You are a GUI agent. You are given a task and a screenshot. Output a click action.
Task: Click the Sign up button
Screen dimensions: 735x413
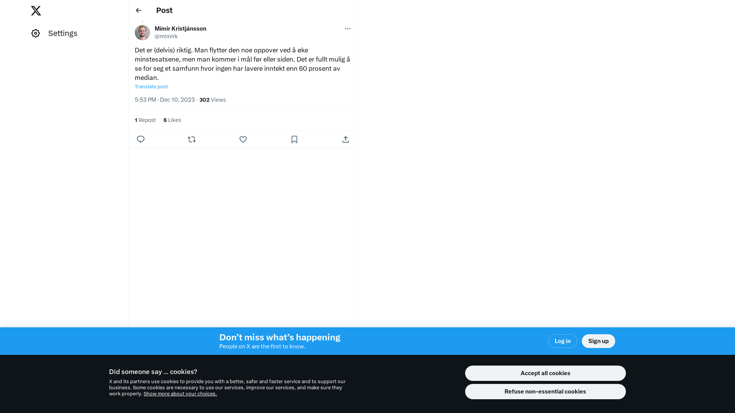pos(598,341)
